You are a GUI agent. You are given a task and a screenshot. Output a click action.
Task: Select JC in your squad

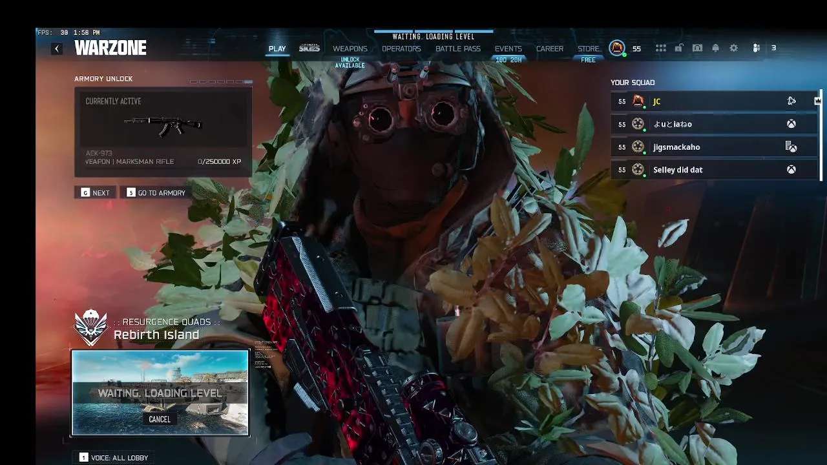coord(714,101)
